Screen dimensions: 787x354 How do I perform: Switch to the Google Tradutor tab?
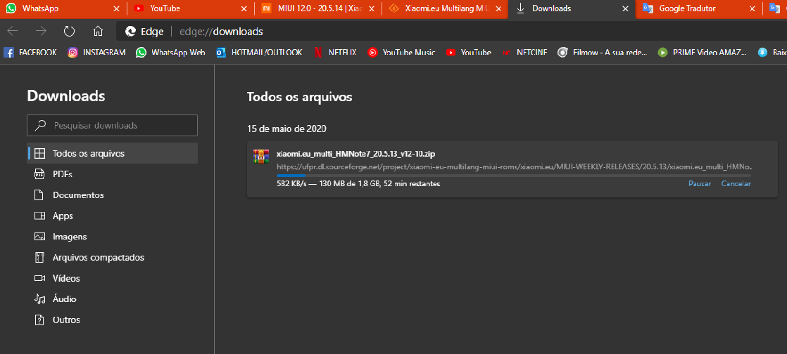[x=699, y=8]
